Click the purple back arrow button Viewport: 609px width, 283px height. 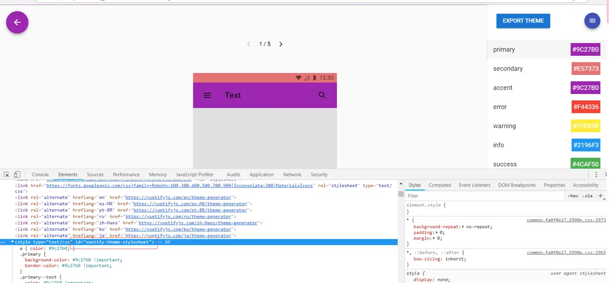click(x=17, y=23)
